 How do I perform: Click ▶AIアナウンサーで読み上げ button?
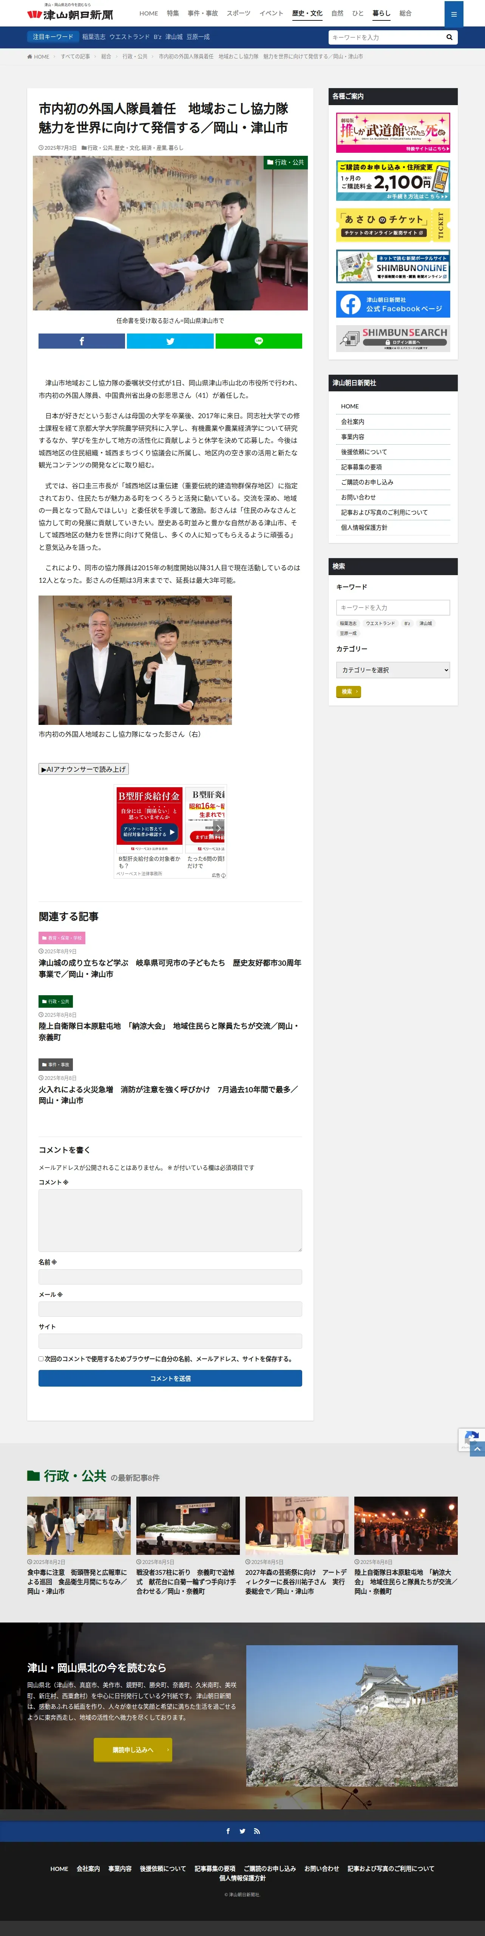(x=83, y=769)
